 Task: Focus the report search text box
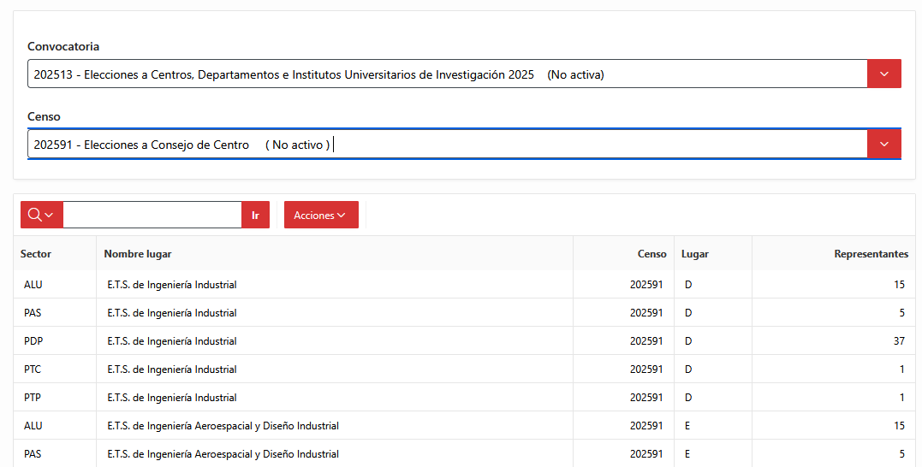152,215
